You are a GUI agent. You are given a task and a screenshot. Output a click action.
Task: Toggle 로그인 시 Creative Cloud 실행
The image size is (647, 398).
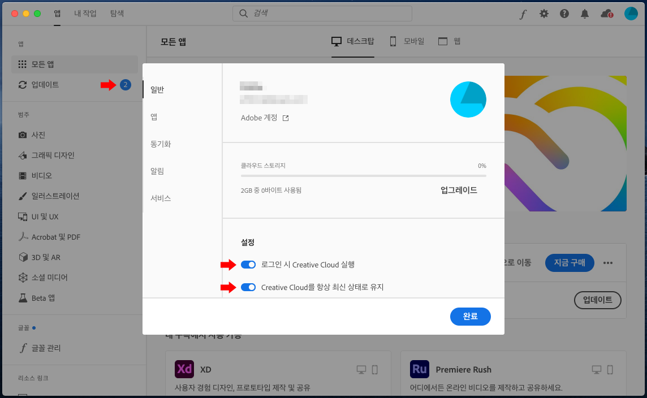tap(248, 265)
